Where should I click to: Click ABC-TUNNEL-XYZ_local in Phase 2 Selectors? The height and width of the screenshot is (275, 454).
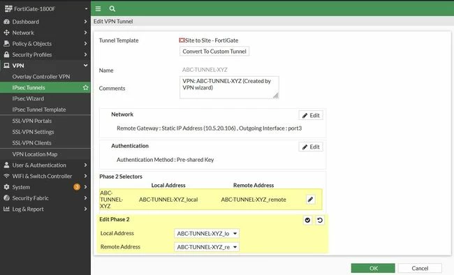tap(168, 200)
